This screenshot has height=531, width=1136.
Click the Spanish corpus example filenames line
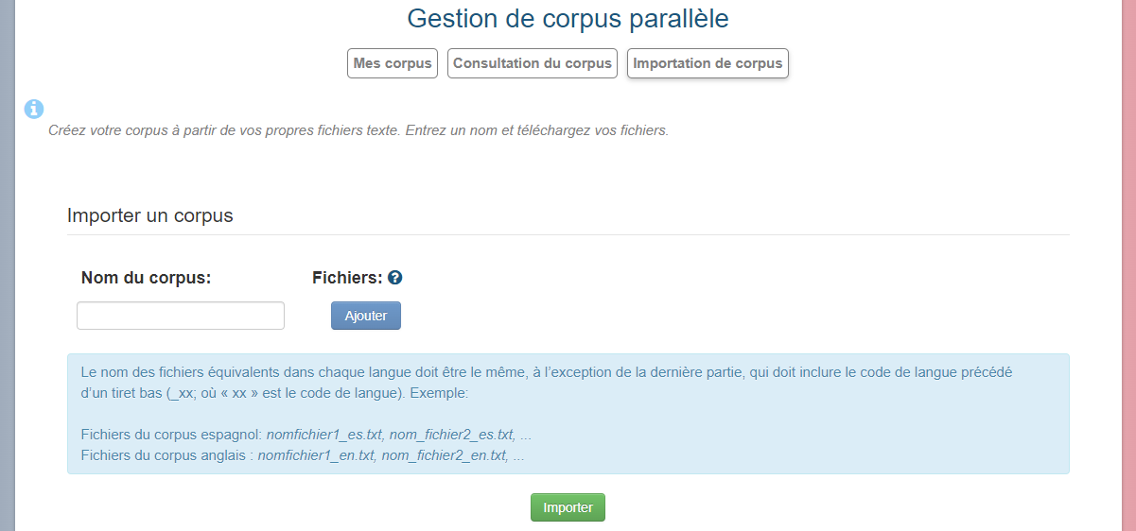306,435
